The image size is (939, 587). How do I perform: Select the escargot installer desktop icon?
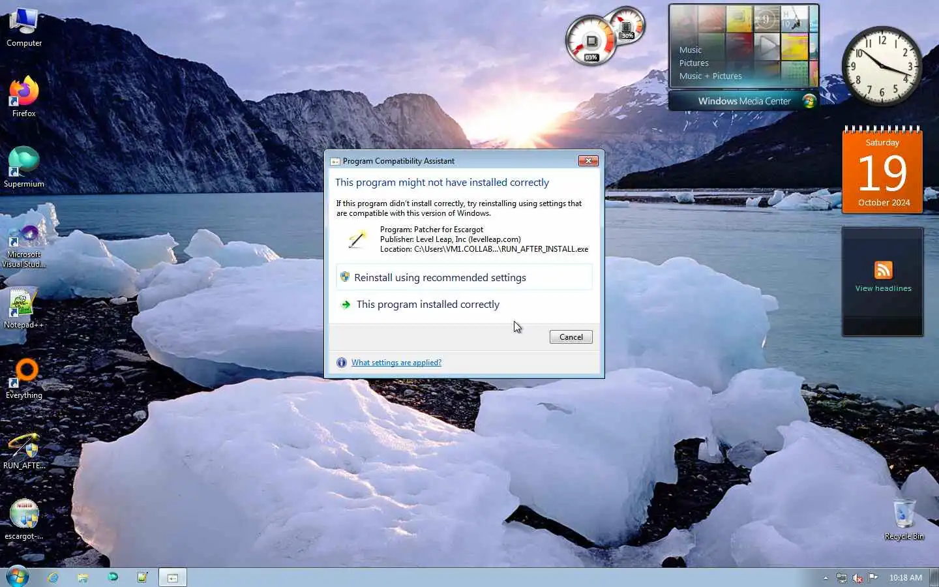click(x=24, y=520)
